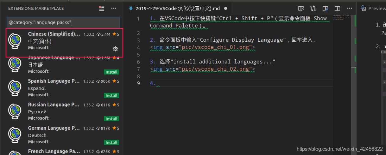Click unsaved dot on the .md tab
This screenshot has width=386, height=155.
(226, 9)
